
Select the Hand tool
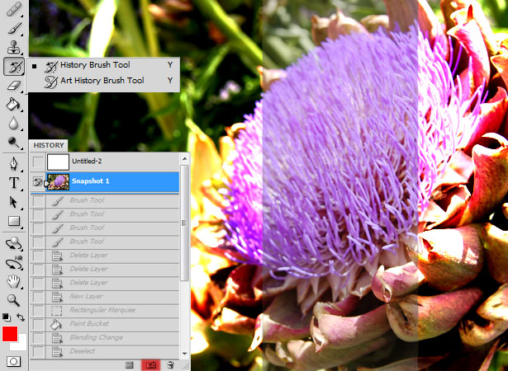pos(13,282)
